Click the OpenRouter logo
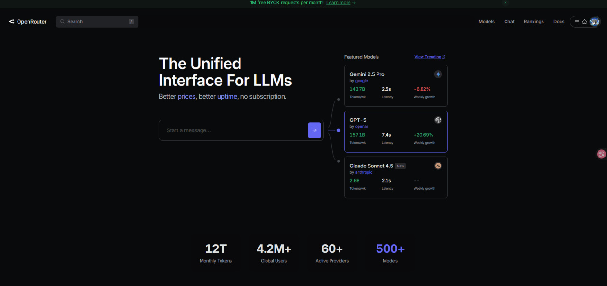Image resolution: width=607 pixels, height=286 pixels. tap(28, 22)
